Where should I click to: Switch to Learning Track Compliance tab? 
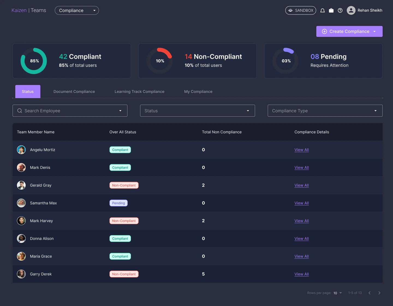coord(139,92)
